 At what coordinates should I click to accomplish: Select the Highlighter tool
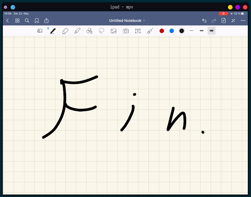click(77, 31)
